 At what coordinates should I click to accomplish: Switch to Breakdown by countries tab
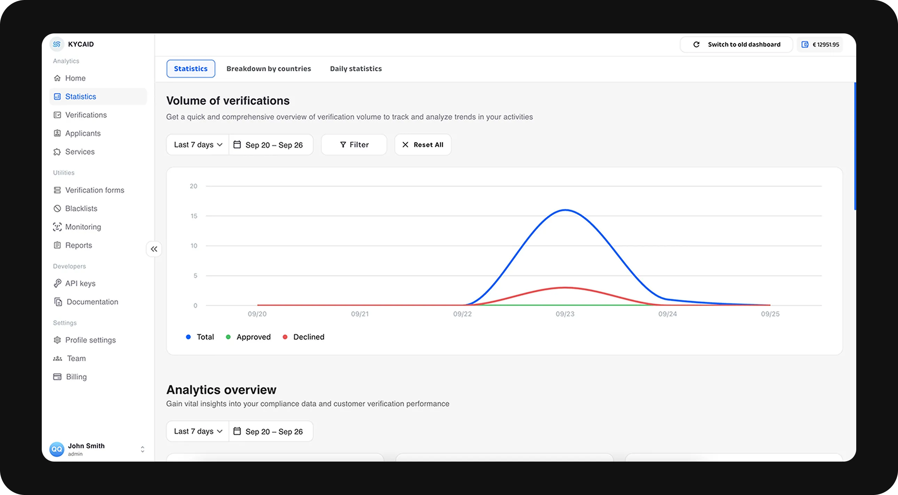(x=268, y=69)
